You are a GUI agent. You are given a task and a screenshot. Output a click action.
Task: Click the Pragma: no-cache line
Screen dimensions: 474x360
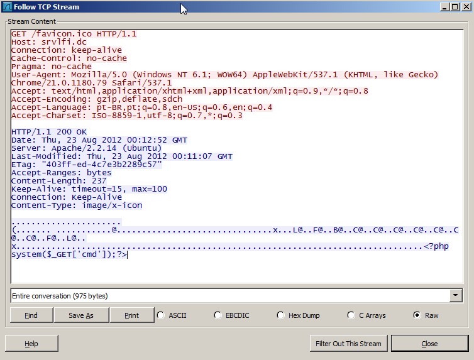(x=52, y=67)
